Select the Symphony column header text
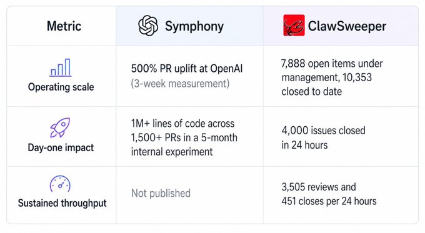 point(194,27)
